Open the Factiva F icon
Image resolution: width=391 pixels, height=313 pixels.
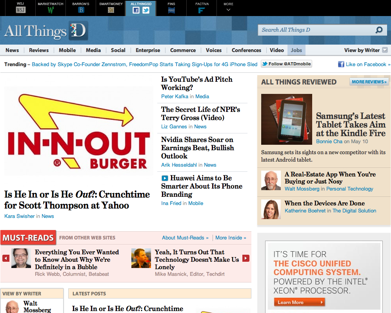(x=202, y=10)
